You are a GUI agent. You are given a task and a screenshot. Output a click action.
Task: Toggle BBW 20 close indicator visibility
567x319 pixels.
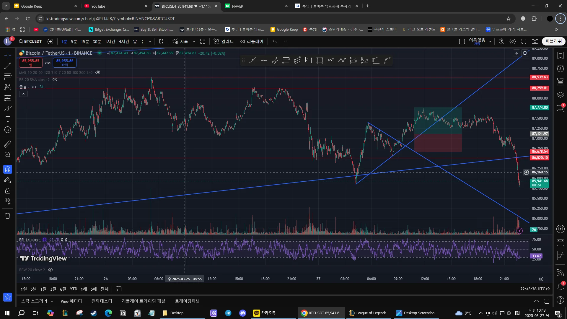[x=50, y=270]
